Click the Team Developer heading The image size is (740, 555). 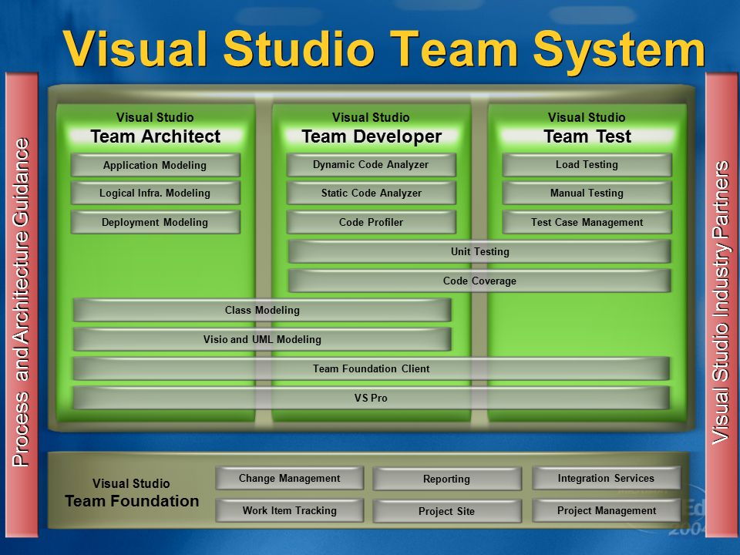[372, 136]
